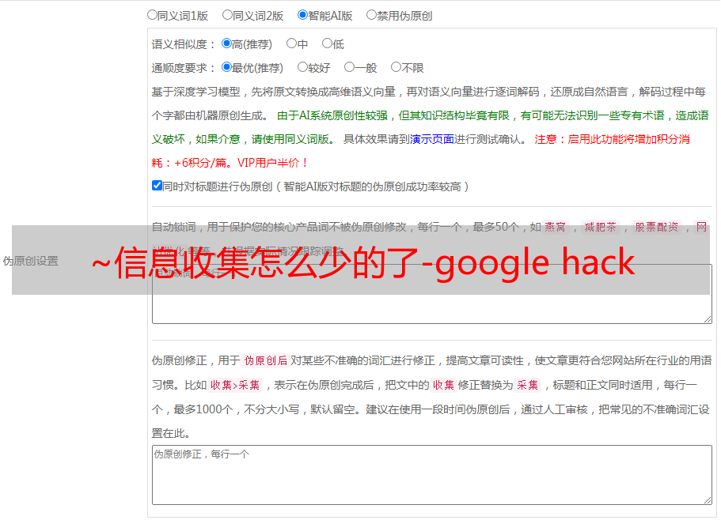Image resolution: width=721 pixels, height=520 pixels.
Task: Grab the 伪原创修正 textarea resize handle
Action: click(708, 500)
